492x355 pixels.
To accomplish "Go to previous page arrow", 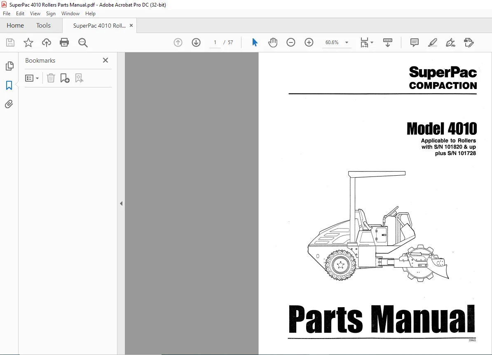I will (178, 42).
